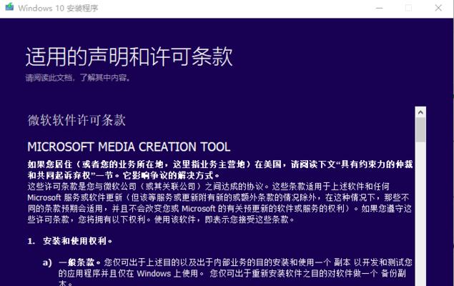454x286 pixels.
Task: Click the title bar maximize button
Action: pos(408,8)
